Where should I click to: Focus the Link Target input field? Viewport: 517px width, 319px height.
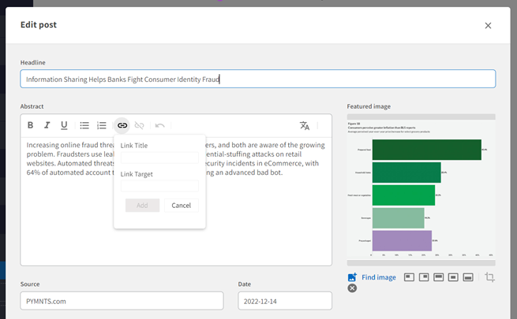coord(159,186)
